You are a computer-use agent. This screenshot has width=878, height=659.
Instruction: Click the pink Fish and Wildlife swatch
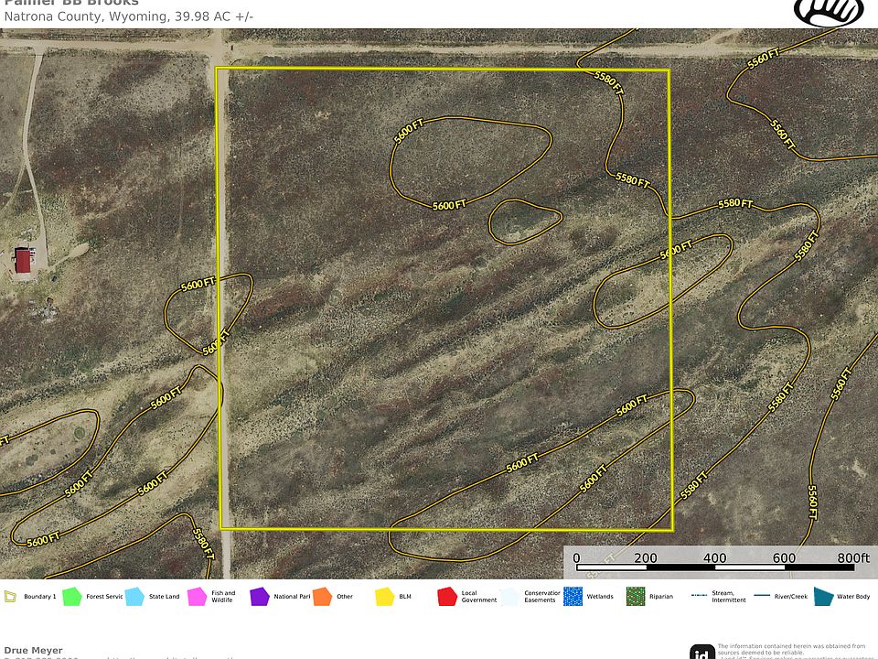coord(198,596)
